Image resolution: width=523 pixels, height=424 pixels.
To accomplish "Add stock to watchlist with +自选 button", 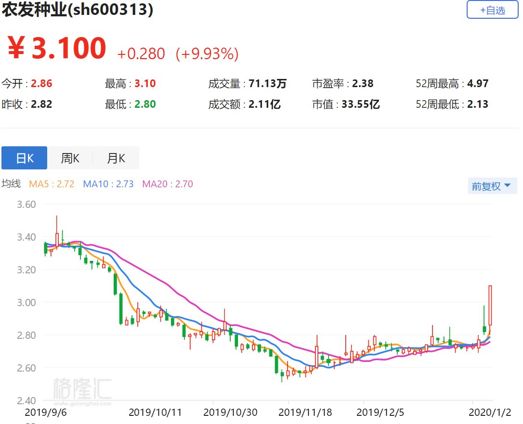I will [x=492, y=10].
